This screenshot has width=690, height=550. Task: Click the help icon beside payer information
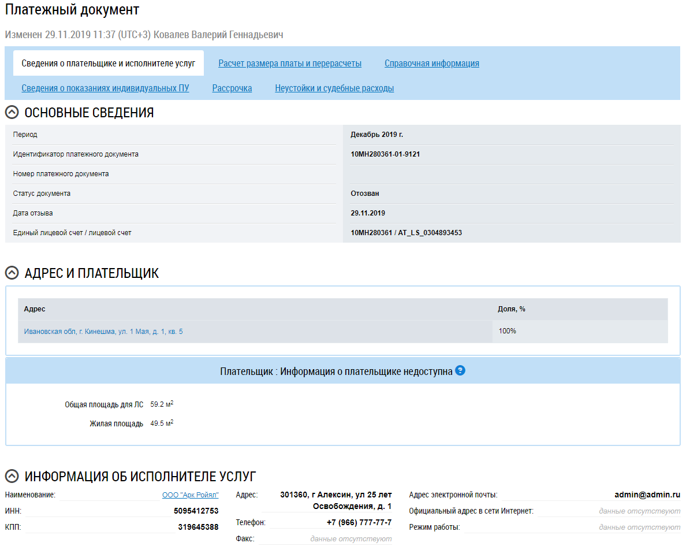click(460, 371)
